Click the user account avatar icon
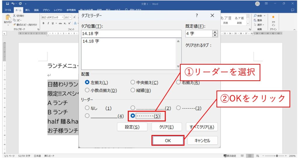299x159 pixels. click(x=258, y=4)
